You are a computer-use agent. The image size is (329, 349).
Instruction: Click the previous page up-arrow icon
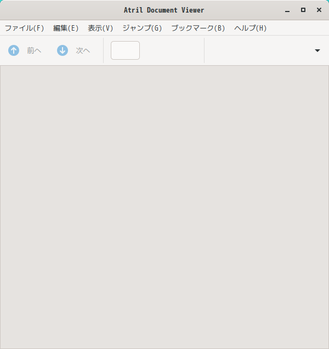pyautogui.click(x=14, y=50)
